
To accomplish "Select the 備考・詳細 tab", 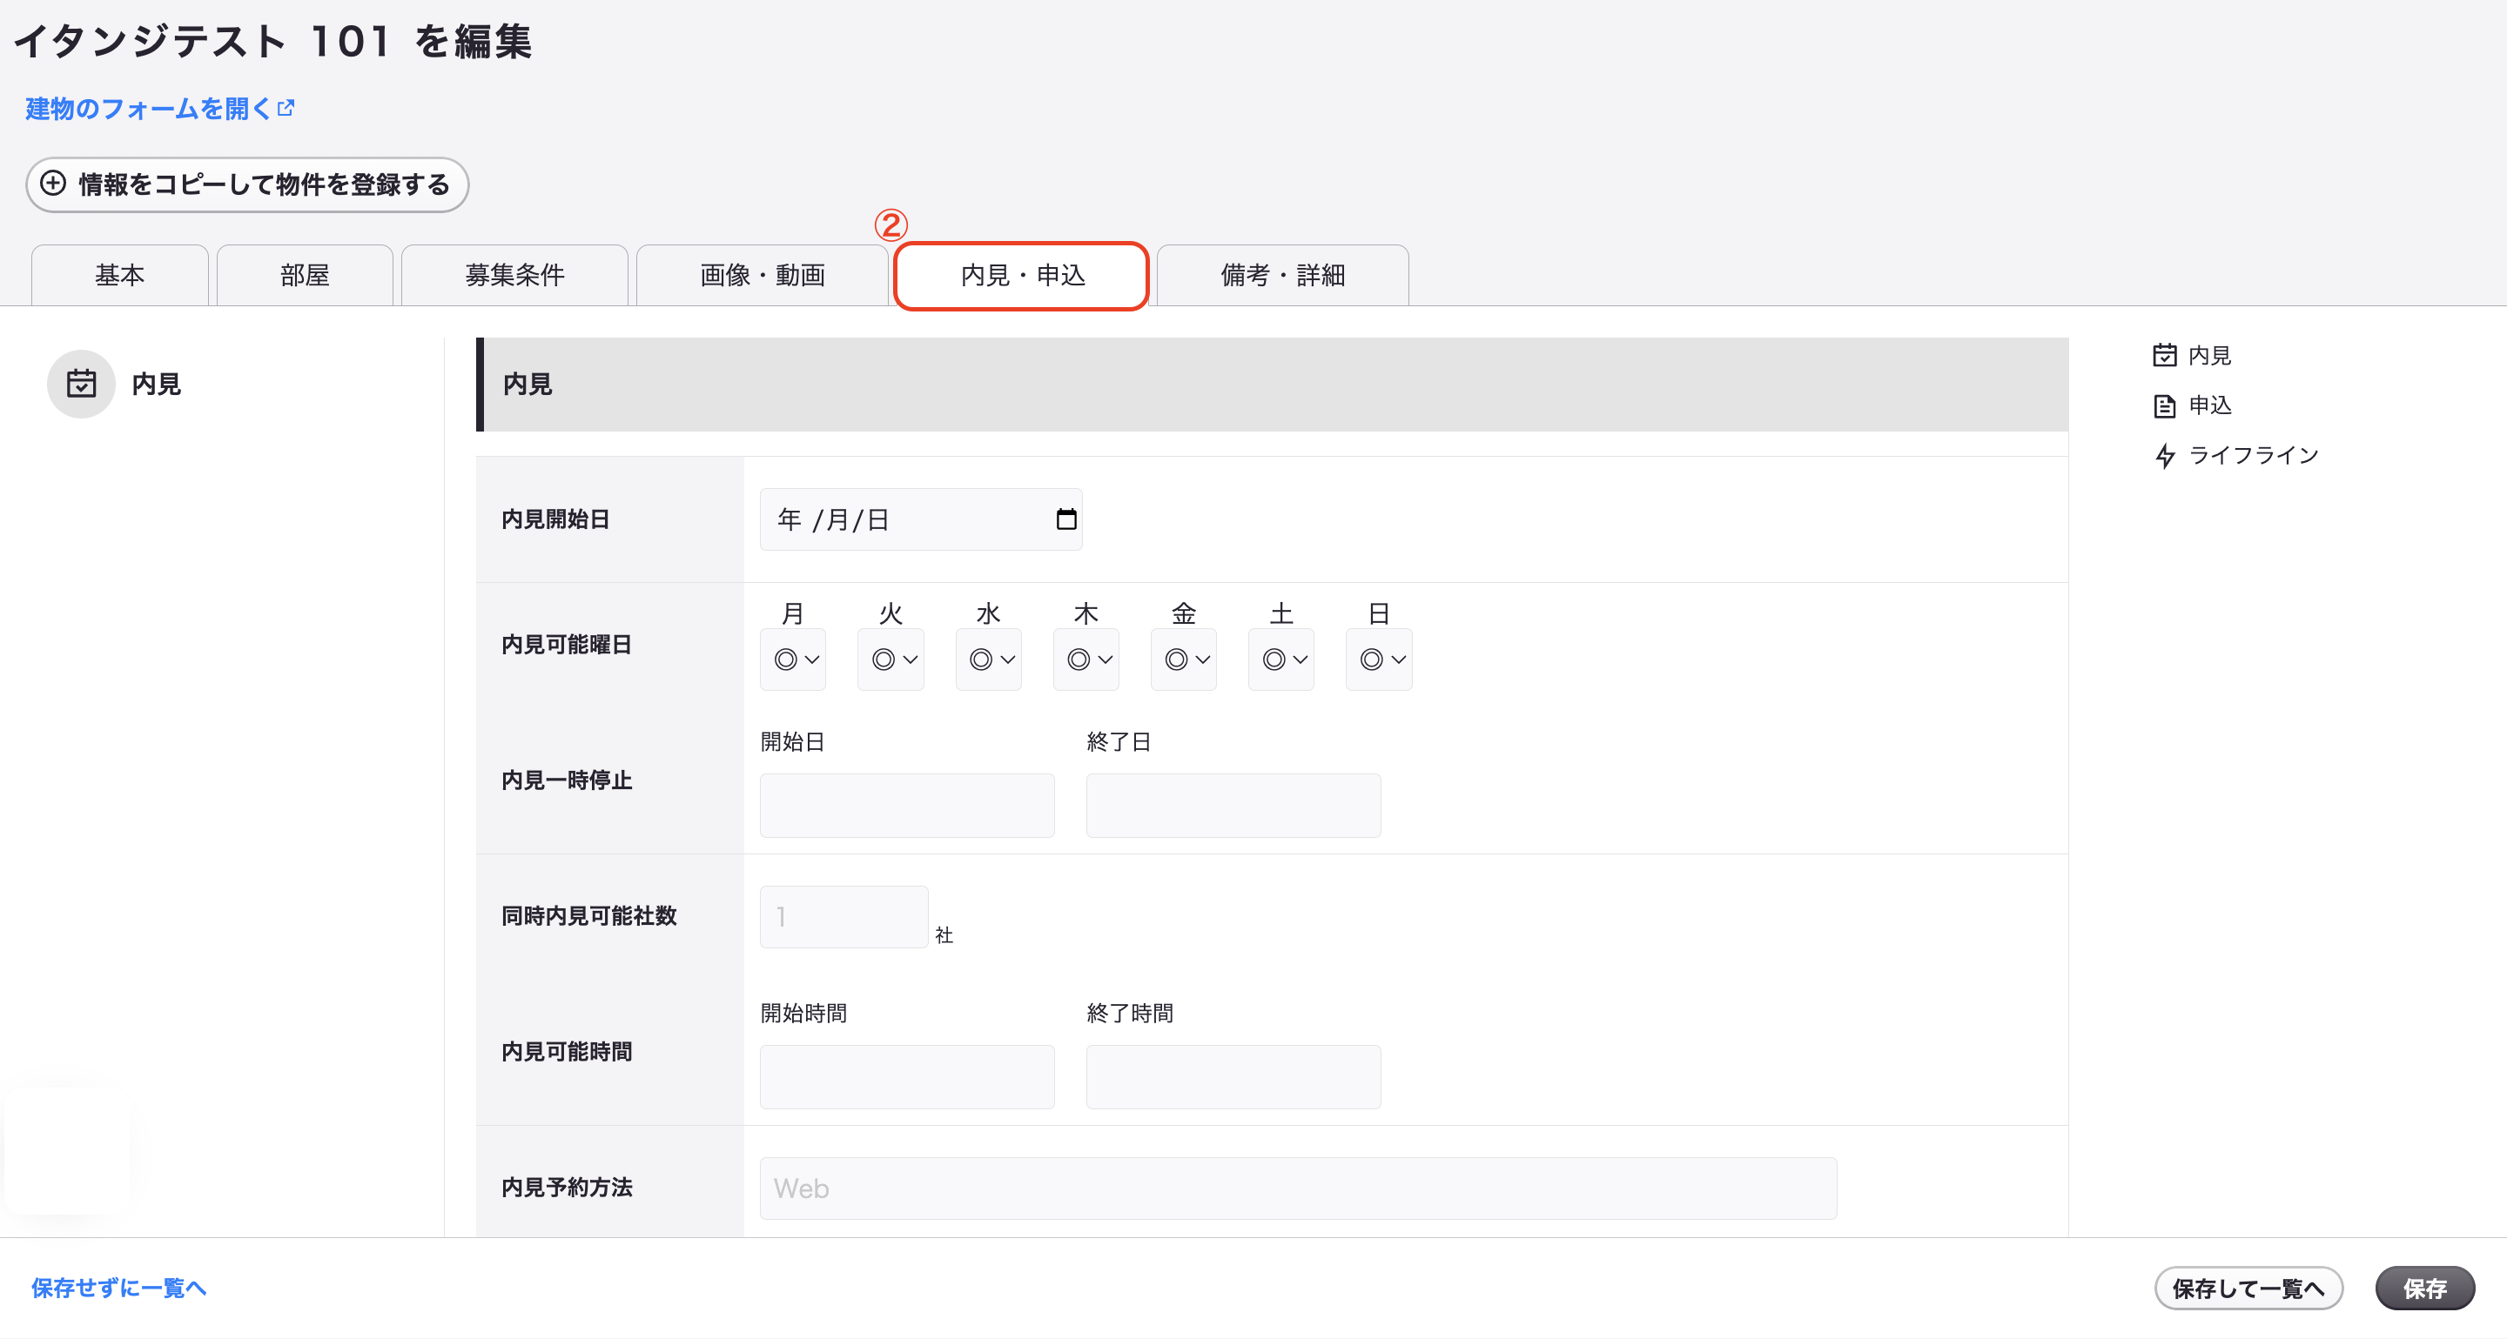I will (x=1283, y=275).
